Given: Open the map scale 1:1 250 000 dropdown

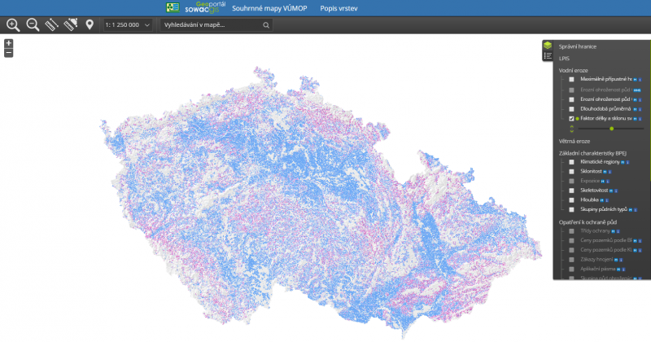Looking at the screenshot, I should coord(129,25).
